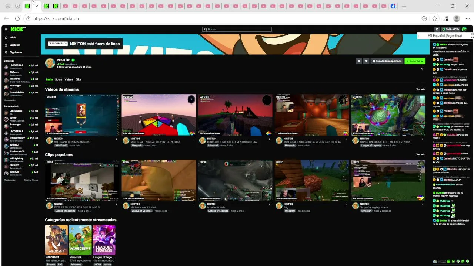
Task: Open the user profile avatar menu
Action: point(464,29)
